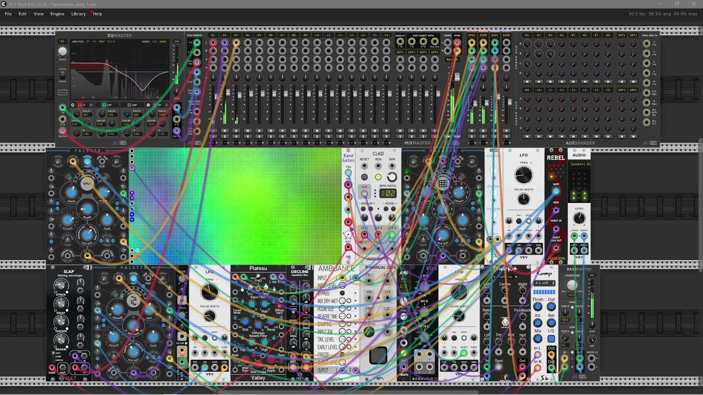Open EQMaster track number -02- display
The image size is (703, 395).
coord(62,41)
